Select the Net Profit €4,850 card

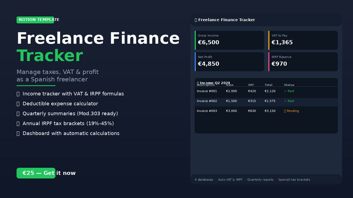[229, 62]
